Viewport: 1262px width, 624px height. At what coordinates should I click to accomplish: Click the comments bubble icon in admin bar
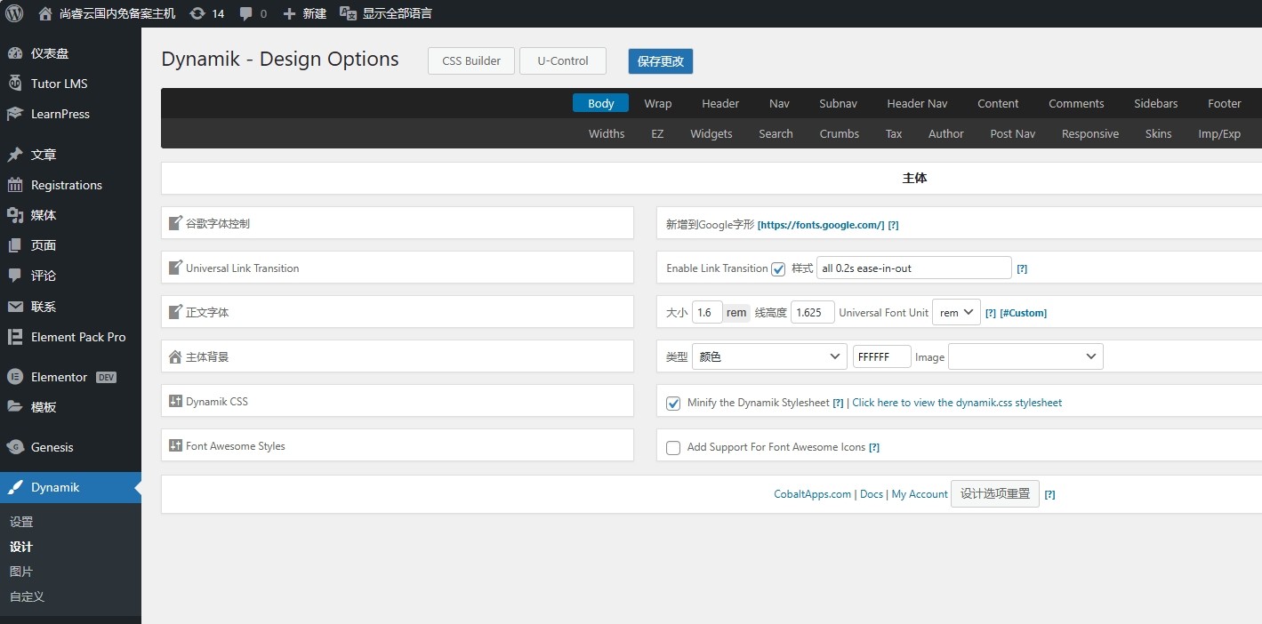pyautogui.click(x=246, y=13)
